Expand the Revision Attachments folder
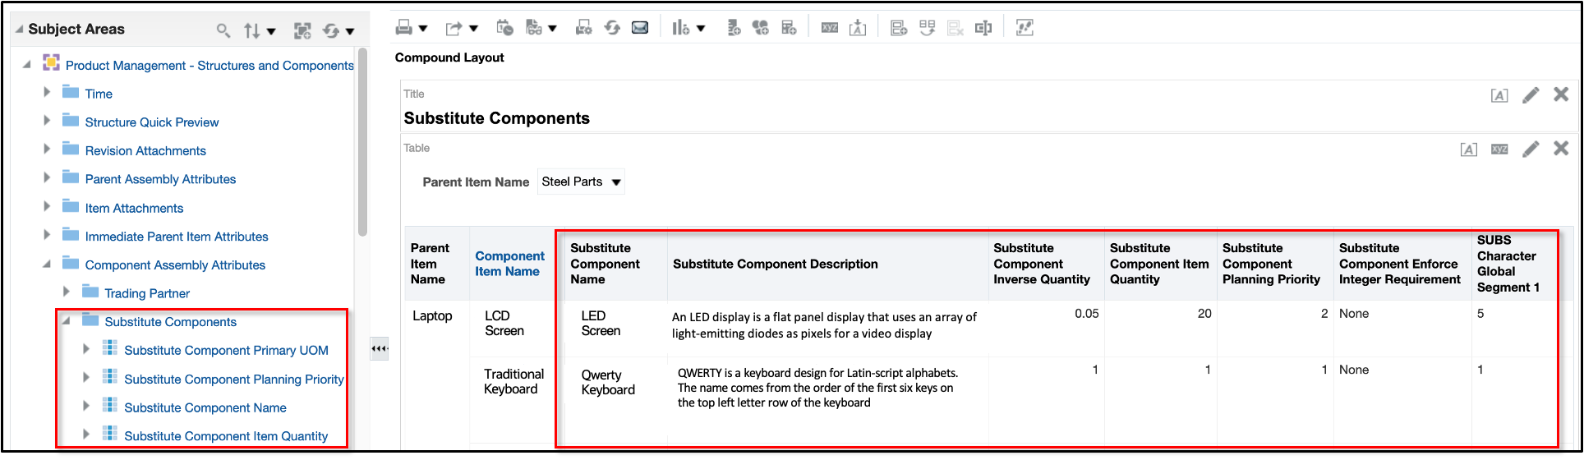1584x460 pixels. coord(47,149)
